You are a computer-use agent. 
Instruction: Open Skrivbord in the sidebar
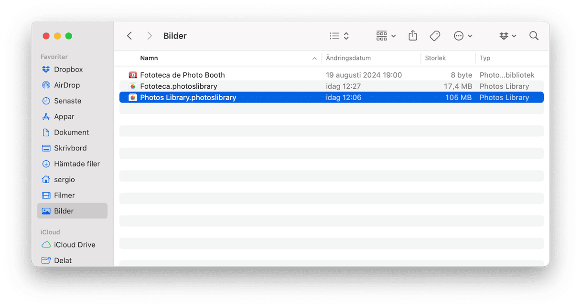(72, 148)
